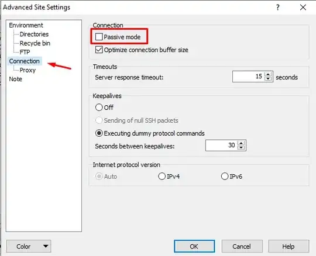Enable the Passive mode checkbox
Viewport: 316px width, 256px height.
pos(99,37)
